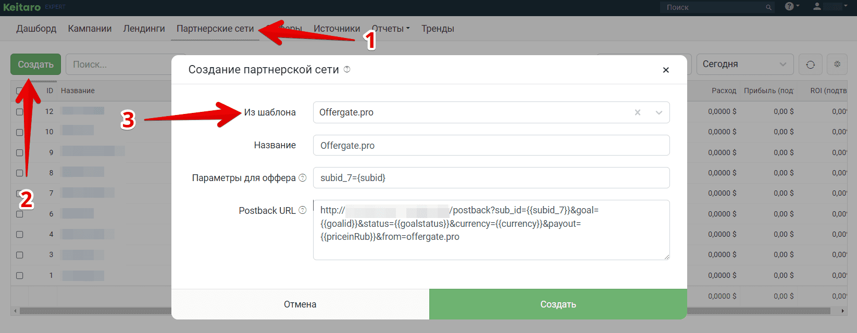Expand the Из шаблона template dropdown
The image size is (857, 333).
click(x=659, y=112)
